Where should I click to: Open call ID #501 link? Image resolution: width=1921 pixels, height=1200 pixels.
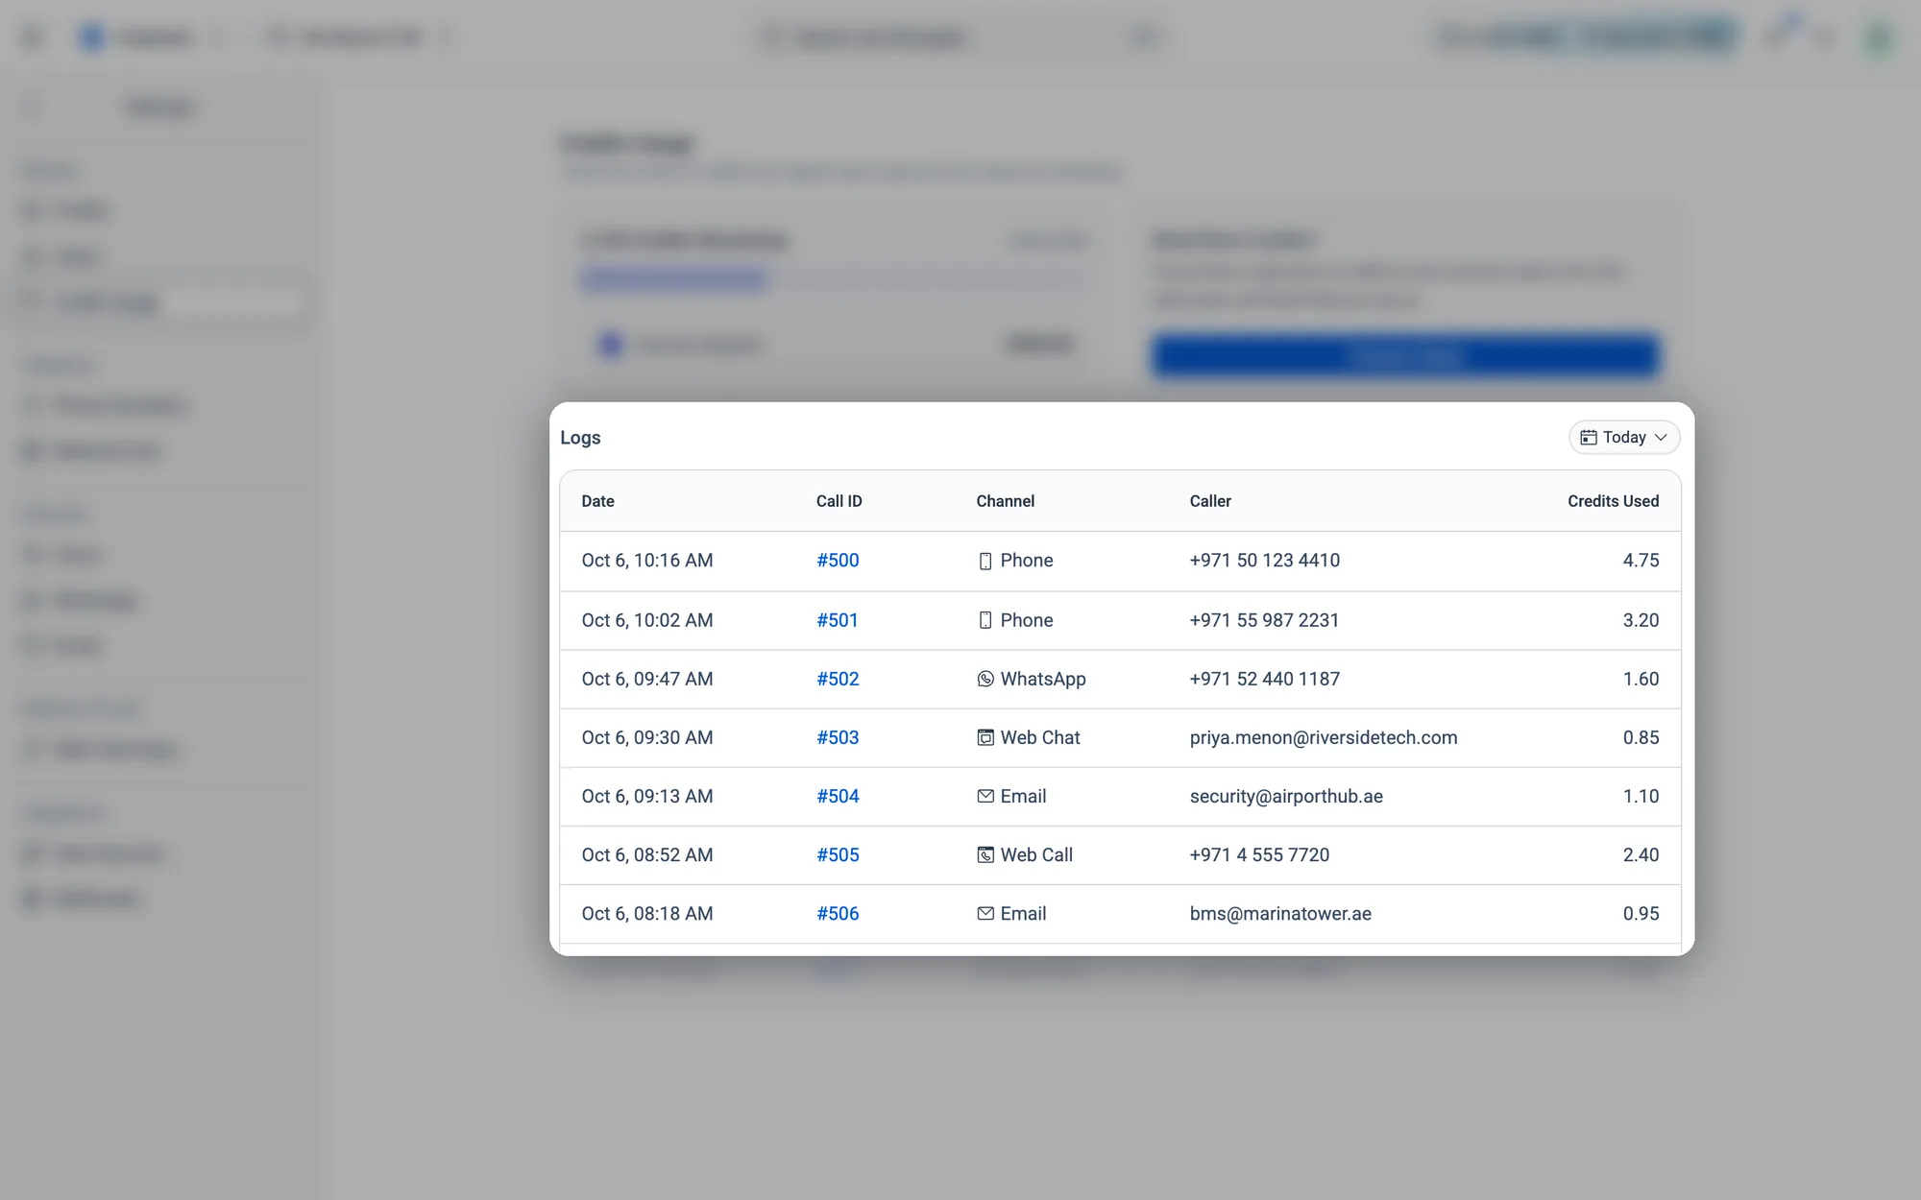tap(838, 620)
